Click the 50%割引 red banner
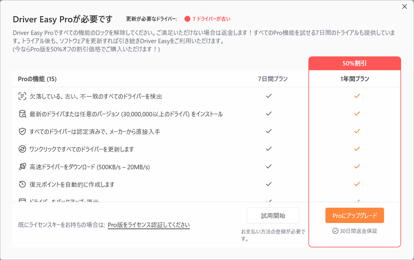The image size is (414, 260). (355, 63)
